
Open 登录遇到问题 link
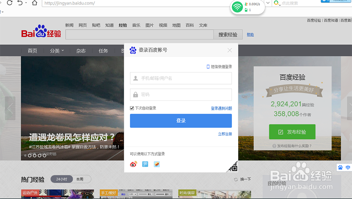click(x=221, y=108)
